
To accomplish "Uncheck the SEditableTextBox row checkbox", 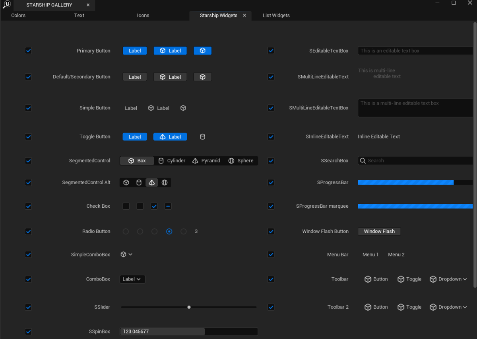I will (271, 51).
